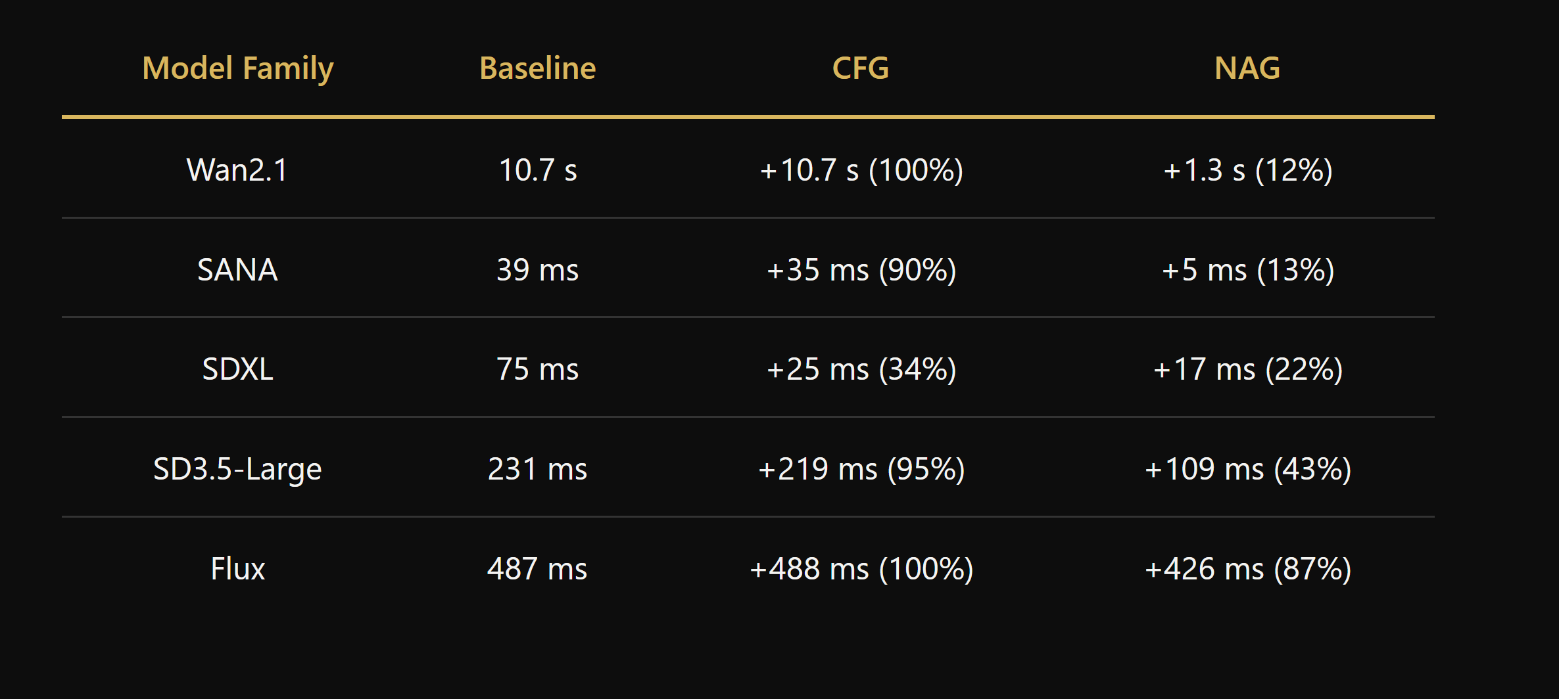This screenshot has width=1559, height=699.
Task: Click the +109 ms (43%) NAG value
Action: click(1248, 469)
